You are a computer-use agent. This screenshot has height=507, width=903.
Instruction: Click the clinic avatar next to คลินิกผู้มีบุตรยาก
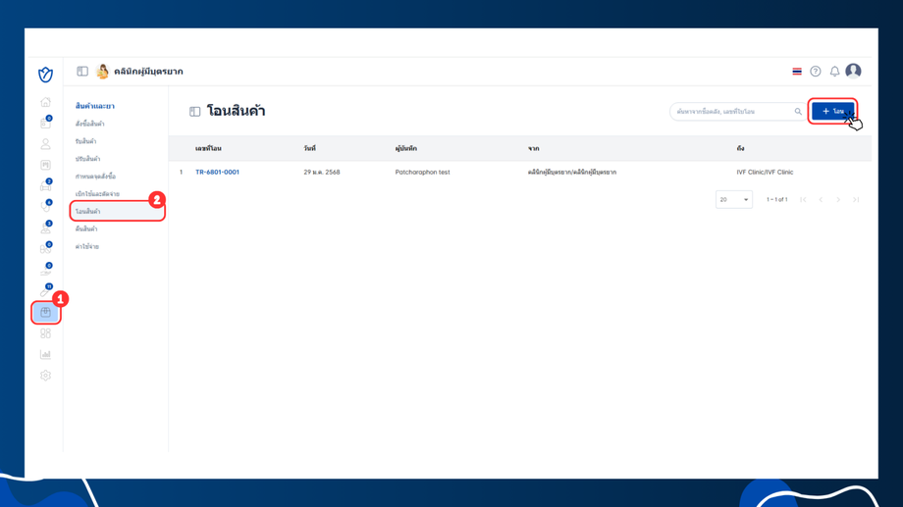coord(102,72)
